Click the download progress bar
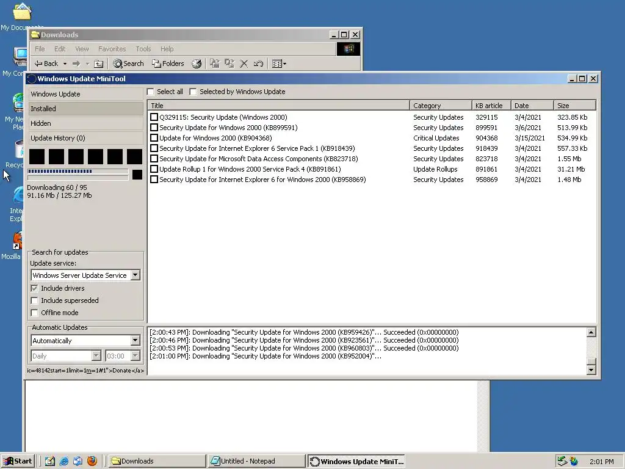The image size is (625, 469). 78,172
